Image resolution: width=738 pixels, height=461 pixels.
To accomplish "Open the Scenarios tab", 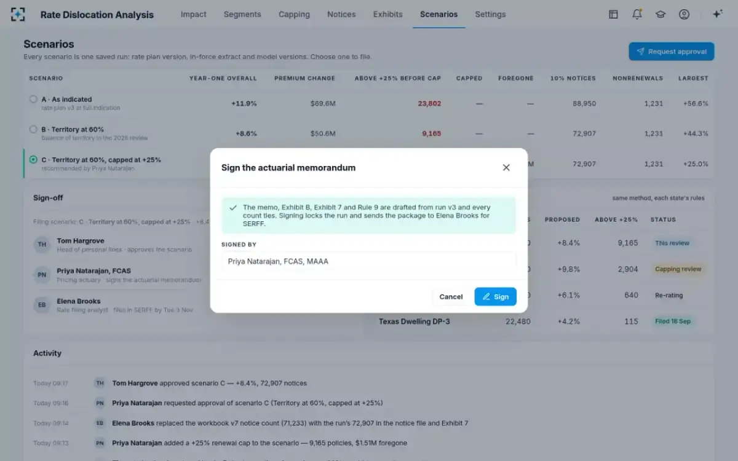I will (438, 14).
